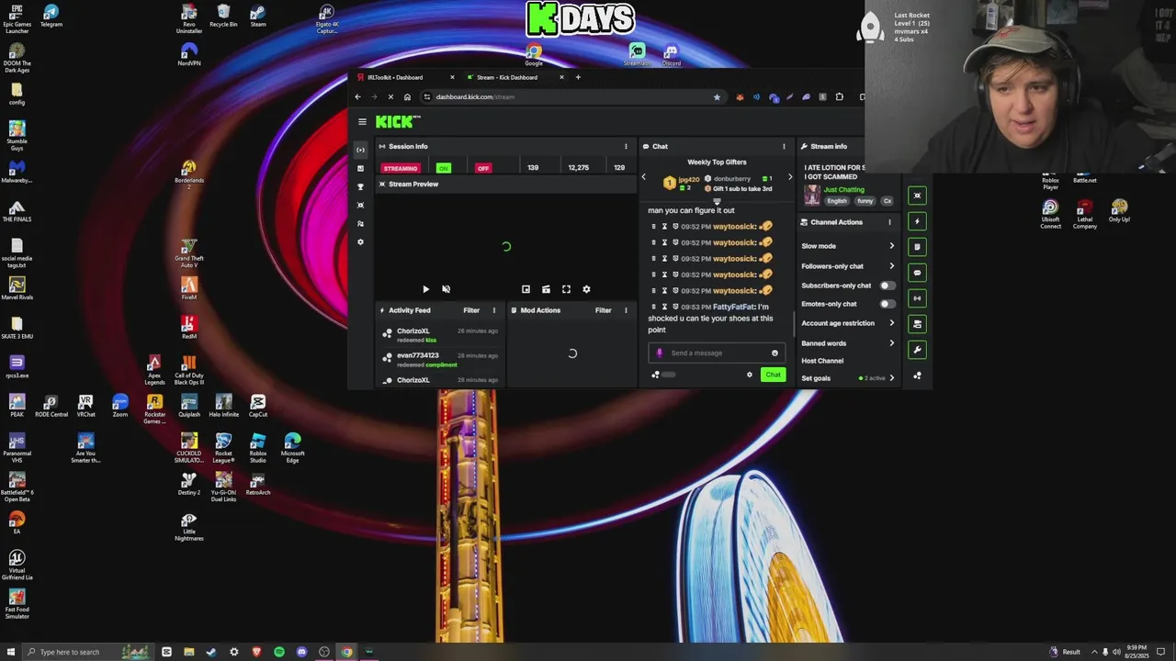Viewport: 1176px width, 661px height.
Task: Go to browser home page
Action: (407, 96)
